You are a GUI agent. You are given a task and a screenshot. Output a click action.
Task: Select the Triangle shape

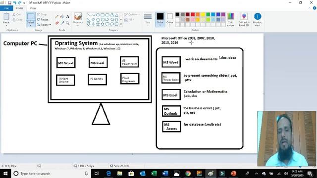tap(117, 15)
